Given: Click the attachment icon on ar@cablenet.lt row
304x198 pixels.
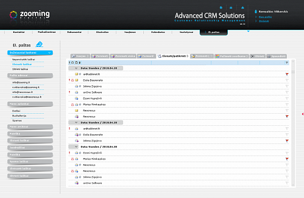Looking at the screenshot, I should point(80,74).
